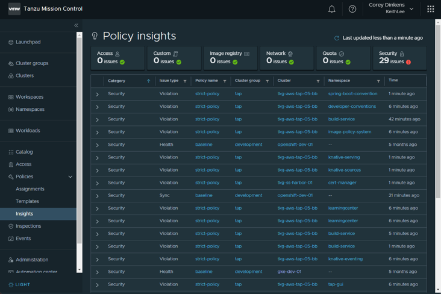
Task: Open the tkg-ss-harbor-01 cluster link
Action: 295,183
